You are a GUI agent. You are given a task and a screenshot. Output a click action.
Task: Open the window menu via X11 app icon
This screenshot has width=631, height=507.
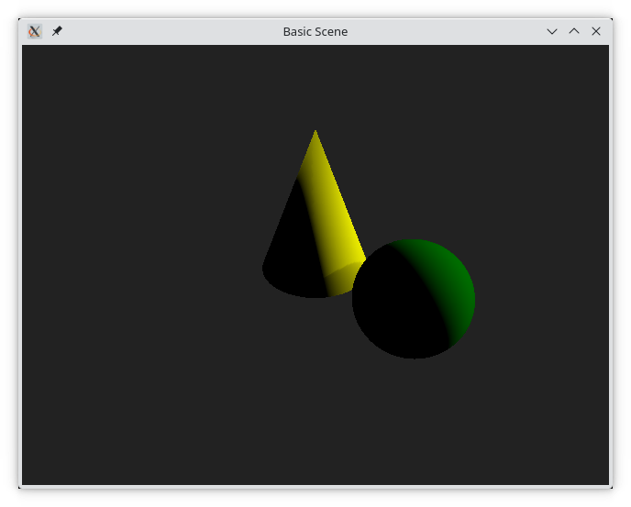coord(35,31)
